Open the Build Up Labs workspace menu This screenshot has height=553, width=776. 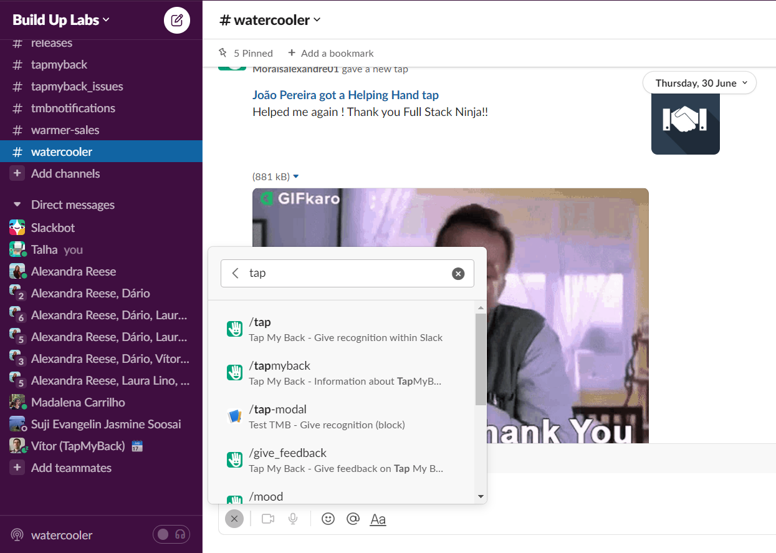61,20
